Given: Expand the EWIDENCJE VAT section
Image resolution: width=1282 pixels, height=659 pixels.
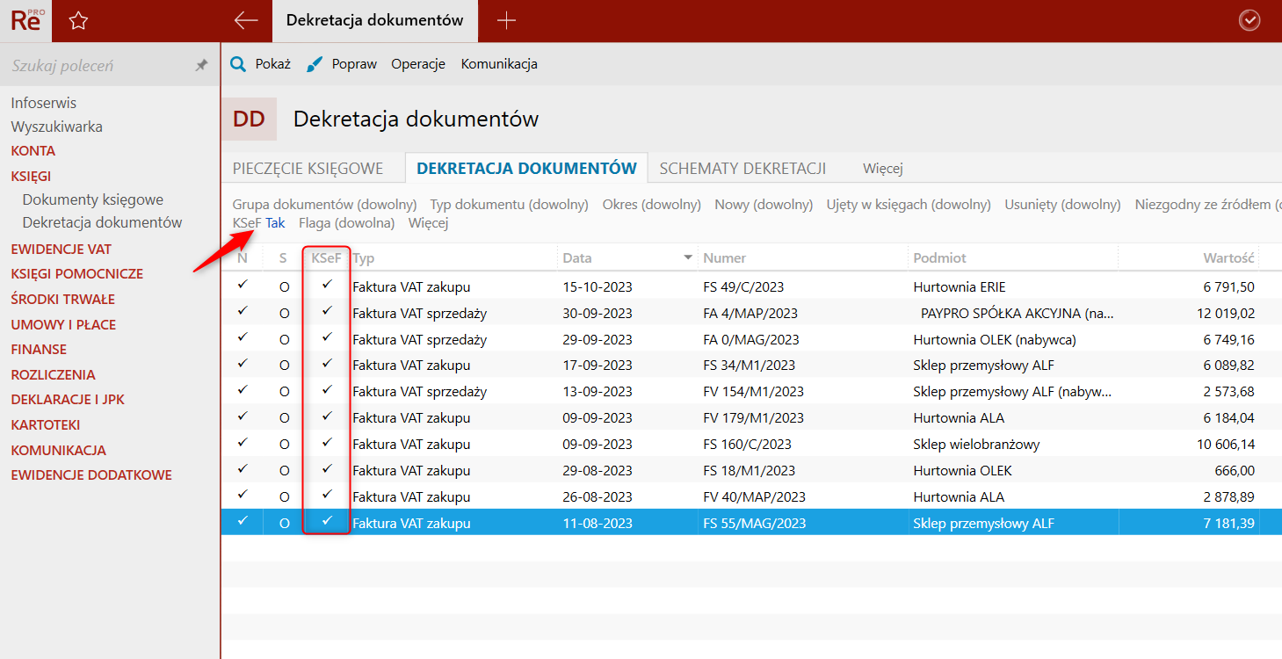Looking at the screenshot, I should click(x=61, y=249).
